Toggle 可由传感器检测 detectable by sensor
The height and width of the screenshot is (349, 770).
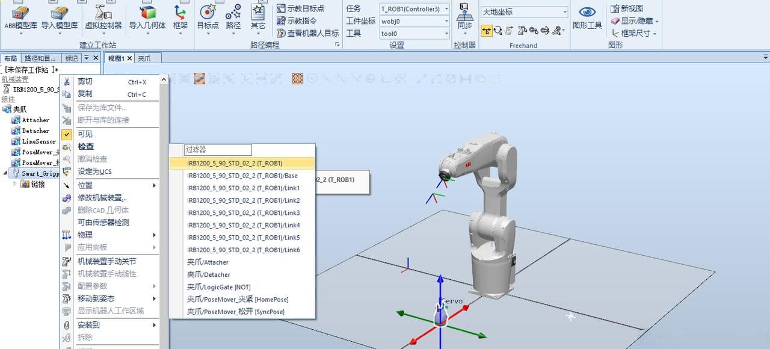[x=109, y=222]
